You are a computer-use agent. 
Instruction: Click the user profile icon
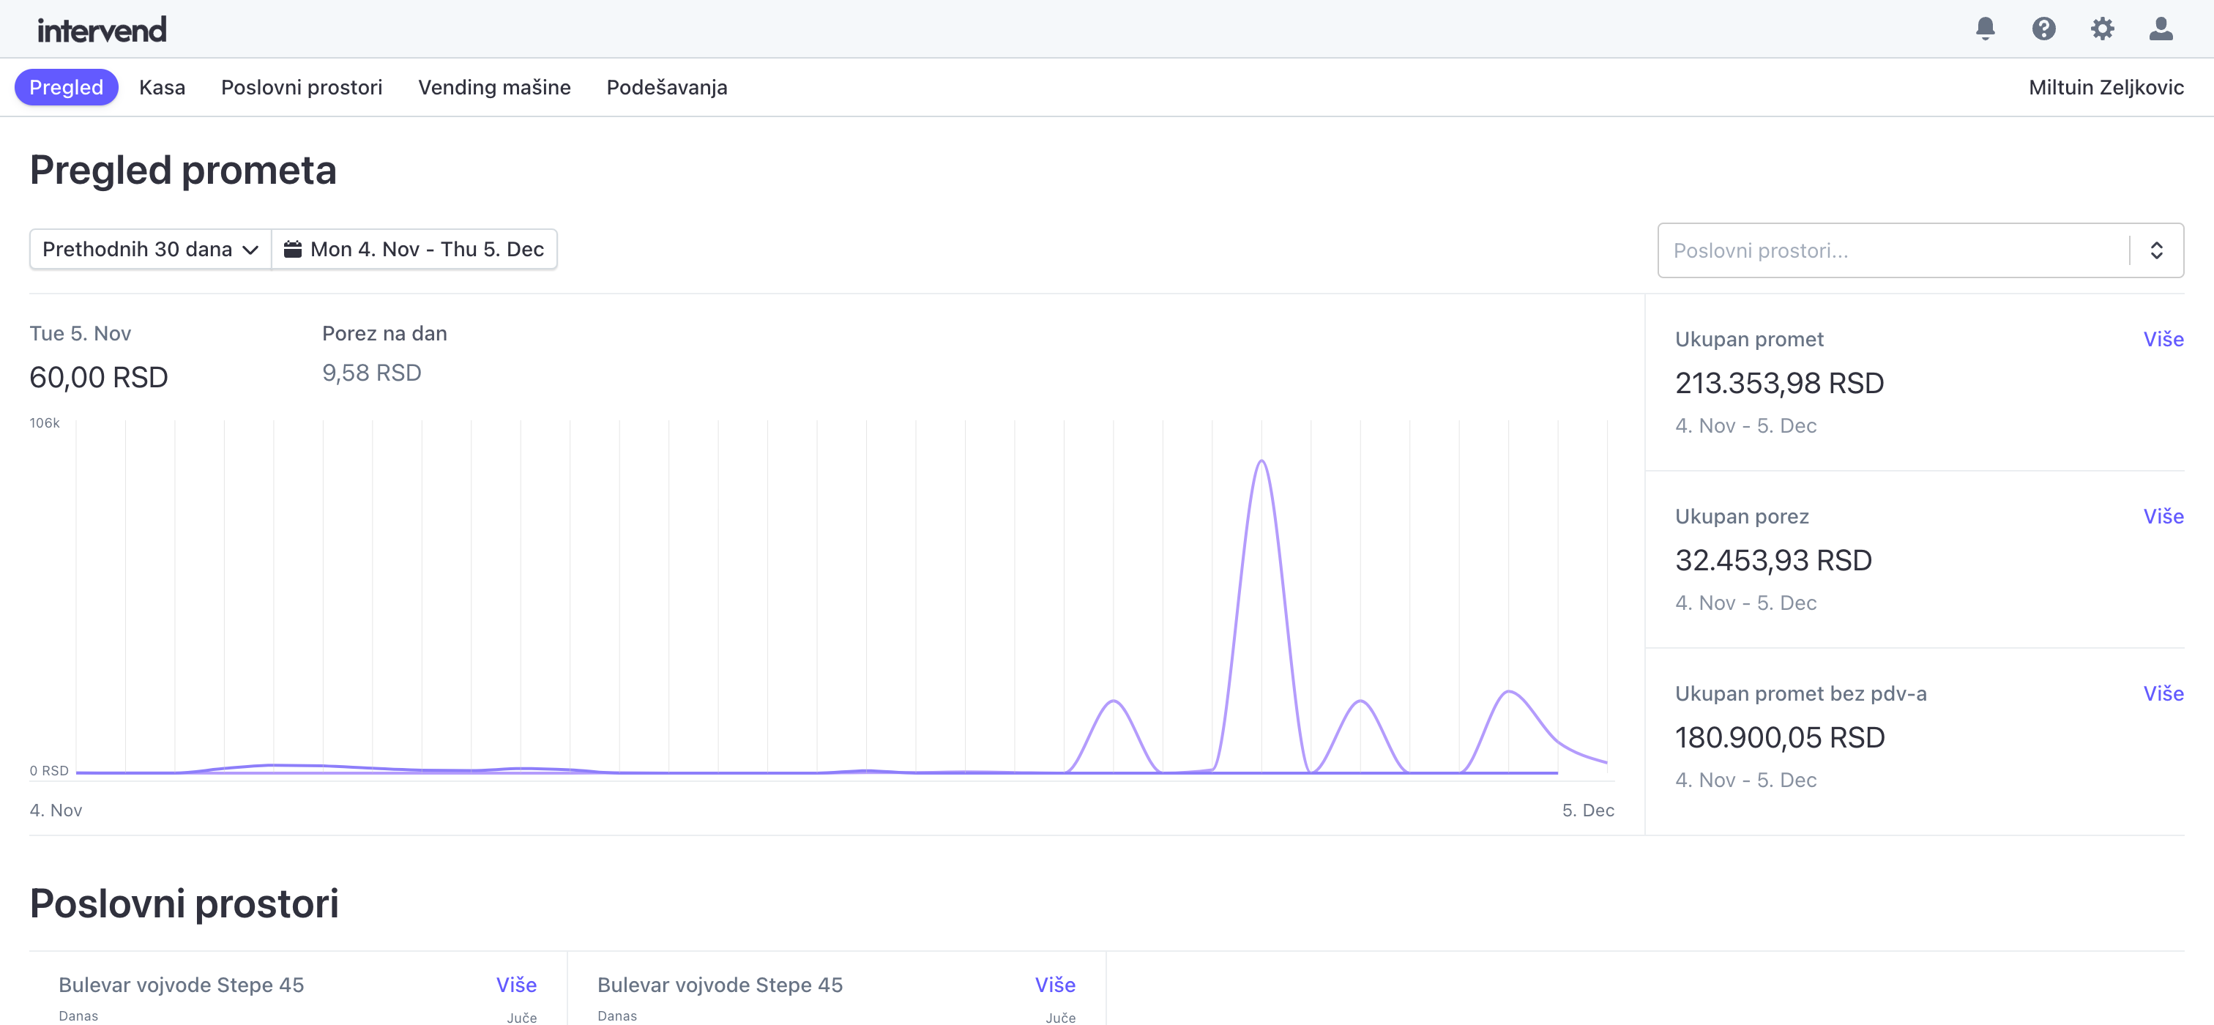2160,29
